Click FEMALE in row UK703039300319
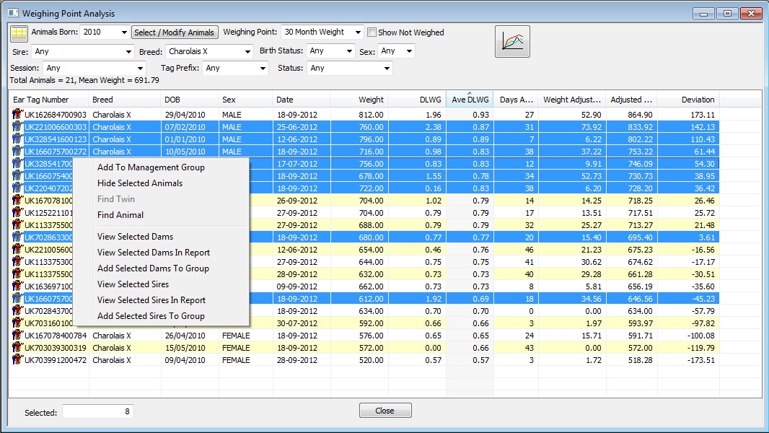 [236, 348]
